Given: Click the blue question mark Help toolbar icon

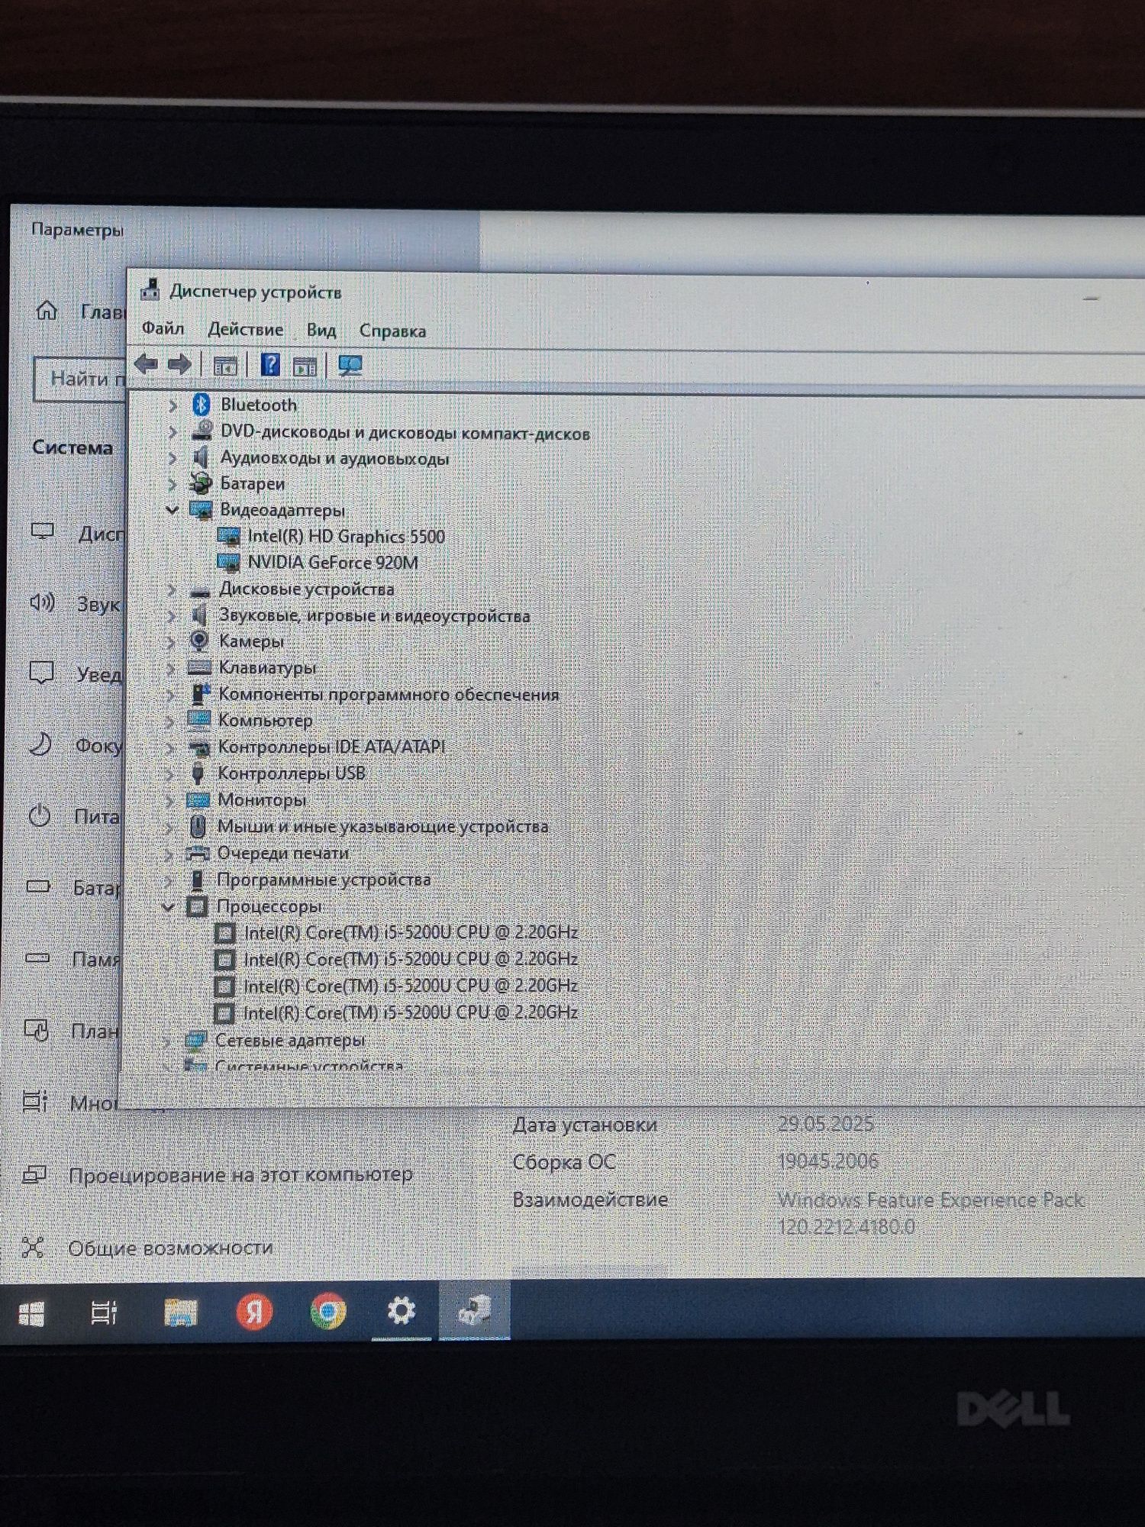Looking at the screenshot, I should (270, 365).
